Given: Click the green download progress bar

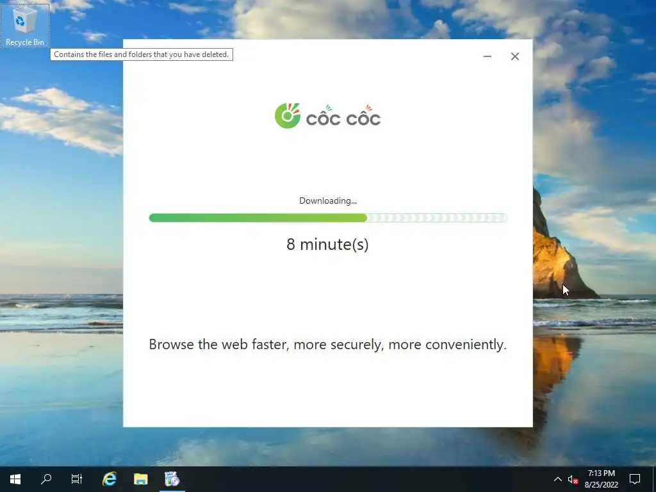Looking at the screenshot, I should pyautogui.click(x=327, y=218).
